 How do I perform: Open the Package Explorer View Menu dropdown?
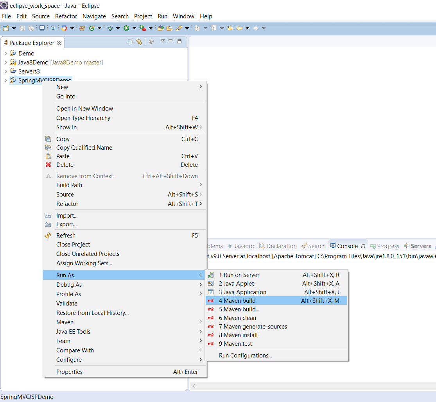(x=163, y=41)
